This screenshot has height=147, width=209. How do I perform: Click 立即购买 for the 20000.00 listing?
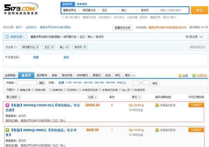(196, 105)
